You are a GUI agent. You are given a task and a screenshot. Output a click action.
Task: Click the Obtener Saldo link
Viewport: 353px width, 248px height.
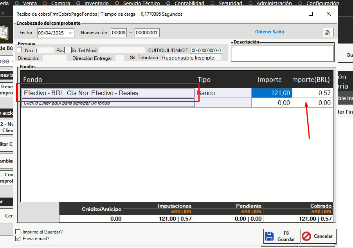pyautogui.click(x=270, y=32)
